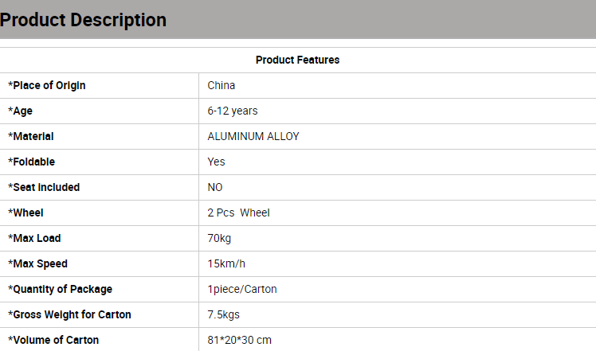
Task: Select the NO value for Seat
Action: click(x=215, y=187)
